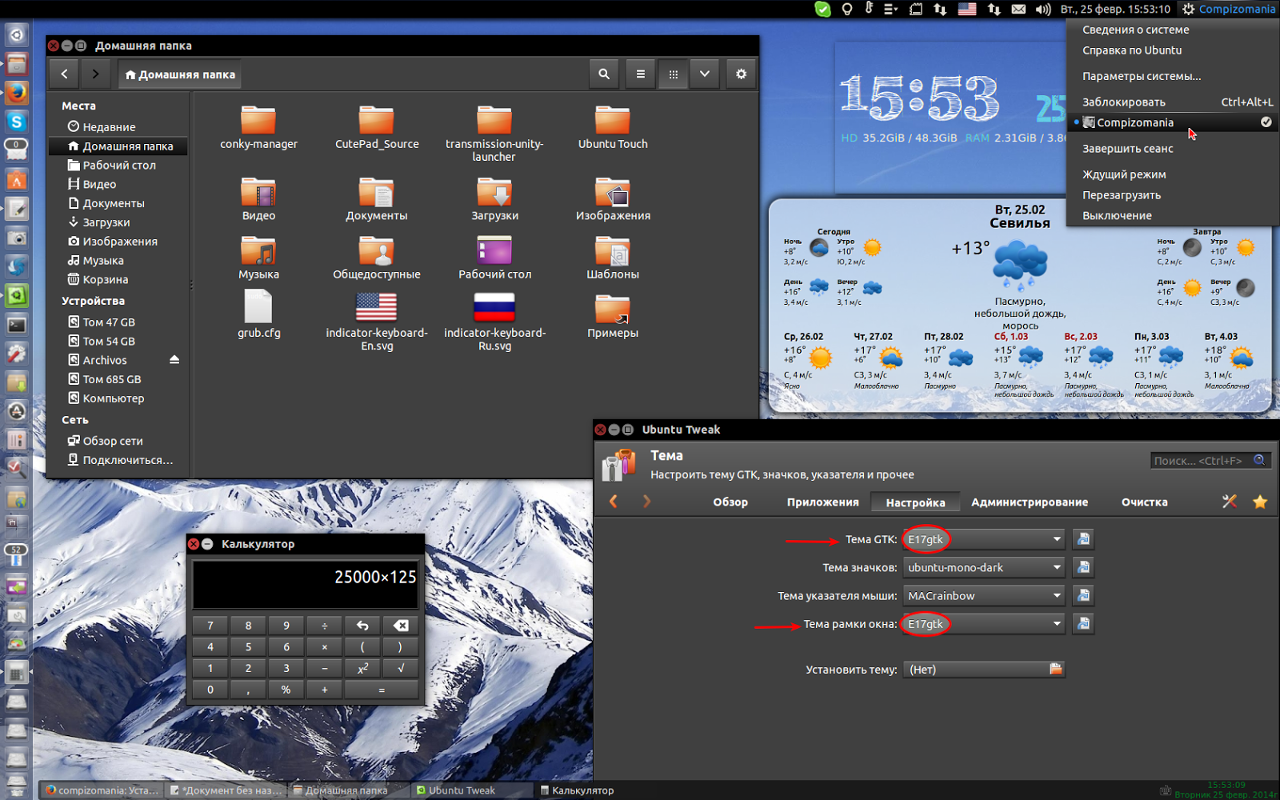Click the backspace key in calculator
The height and width of the screenshot is (800, 1280).
coord(401,626)
